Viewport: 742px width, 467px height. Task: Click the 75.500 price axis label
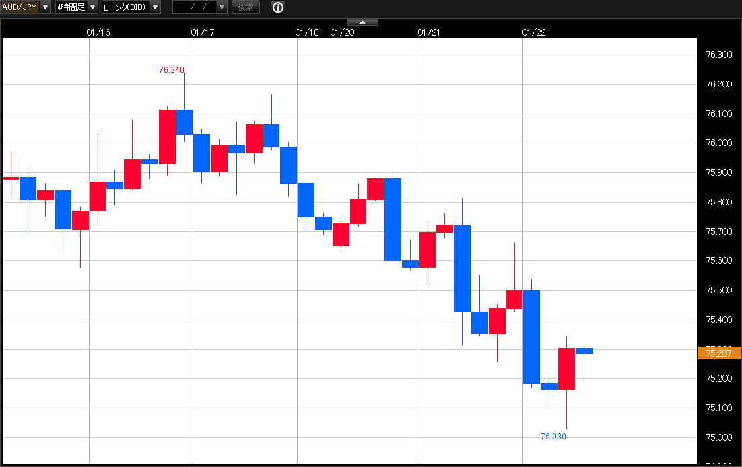tap(719, 290)
